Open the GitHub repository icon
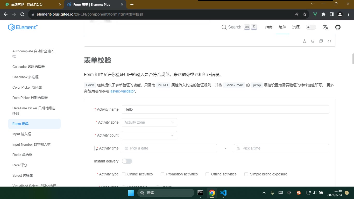The image size is (354, 199). (338, 27)
